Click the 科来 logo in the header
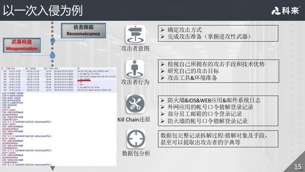 tap(286, 11)
